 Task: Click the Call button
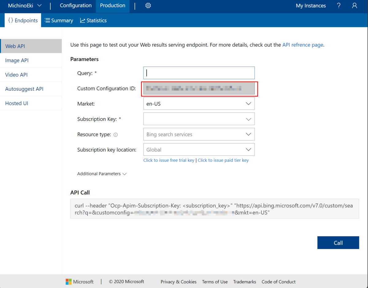[x=338, y=243]
